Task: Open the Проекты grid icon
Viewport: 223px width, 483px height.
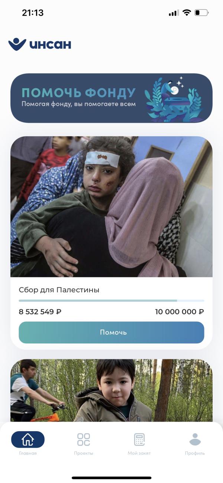Action: click(84, 439)
